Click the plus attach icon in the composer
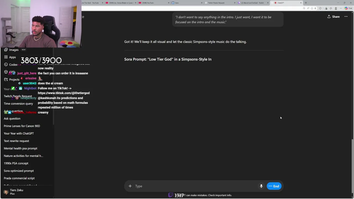The height and width of the screenshot is (199, 354). [130, 186]
